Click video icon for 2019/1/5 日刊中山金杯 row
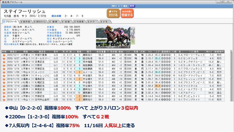This screenshot has width=234, height=132. click(4, 99)
